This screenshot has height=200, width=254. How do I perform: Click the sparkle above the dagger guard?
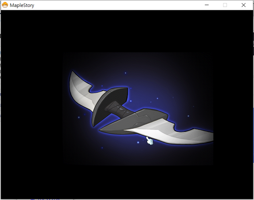[126, 73]
